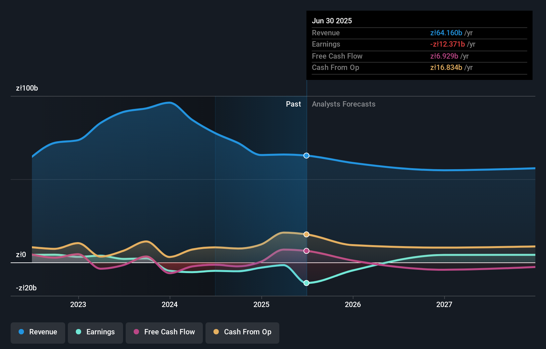Click the yellow Cash From Op legend dot

[x=216, y=332]
